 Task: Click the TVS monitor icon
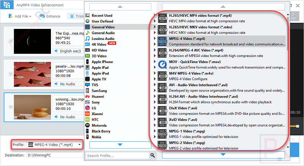tap(87, 85)
